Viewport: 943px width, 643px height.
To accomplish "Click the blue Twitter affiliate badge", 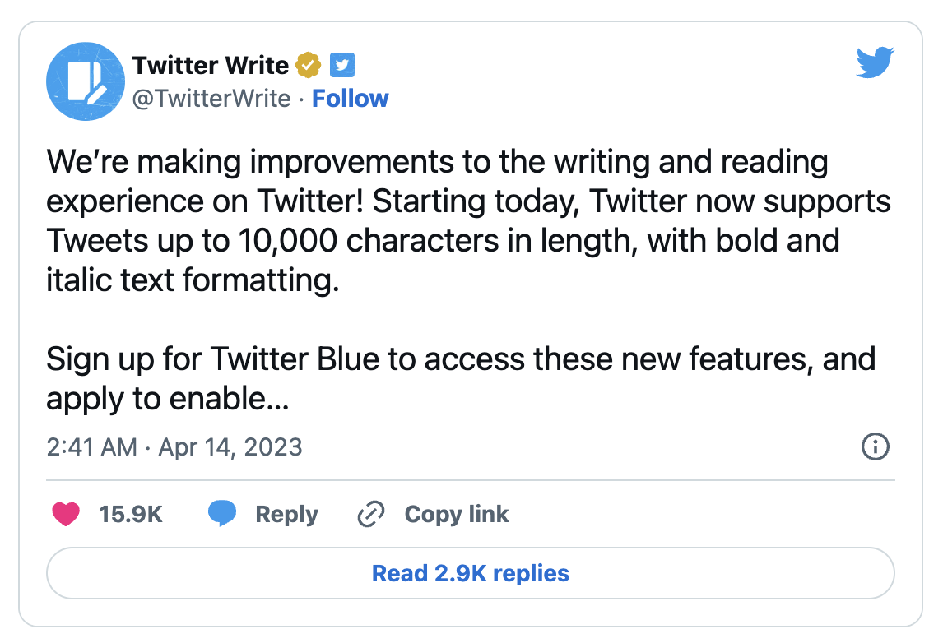I will pos(341,65).
